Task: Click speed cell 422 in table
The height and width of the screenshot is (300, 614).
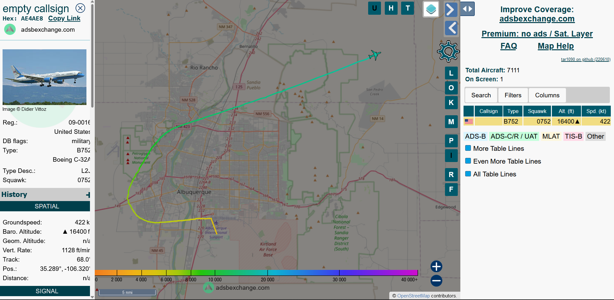Action: tap(596, 121)
